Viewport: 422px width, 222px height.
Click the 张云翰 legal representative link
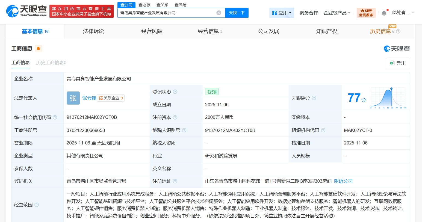89,98
